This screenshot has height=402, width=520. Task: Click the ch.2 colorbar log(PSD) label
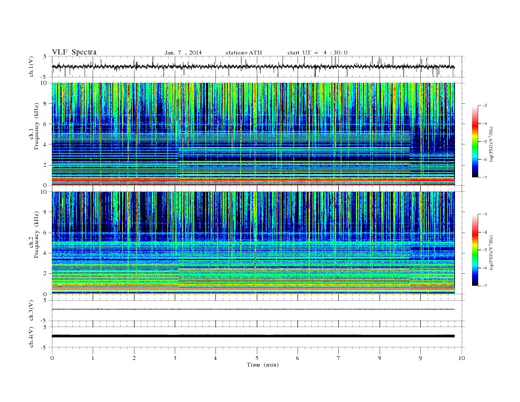coord(492,252)
